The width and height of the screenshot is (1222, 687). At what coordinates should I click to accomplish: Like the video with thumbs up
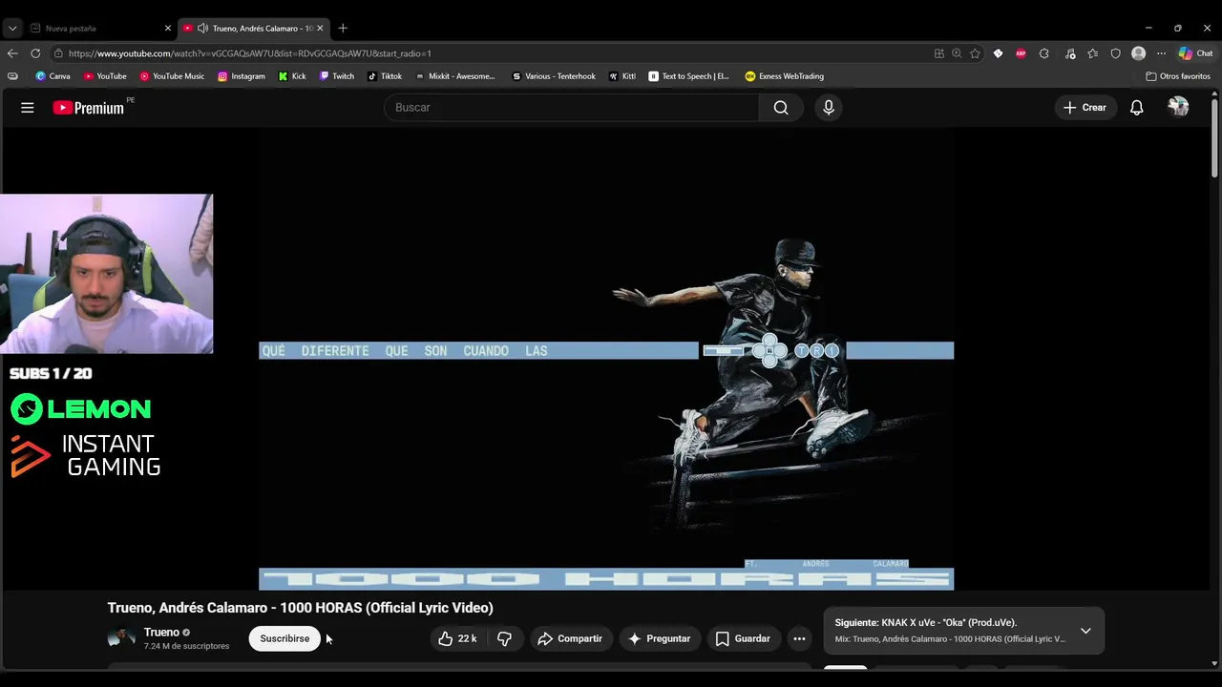click(457, 638)
